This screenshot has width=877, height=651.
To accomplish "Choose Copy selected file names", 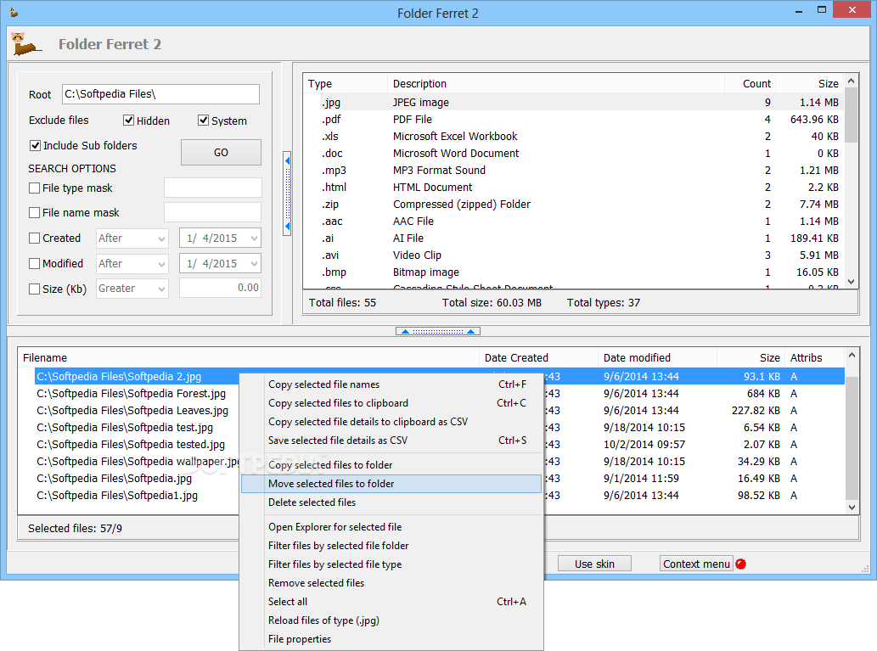I will pyautogui.click(x=391, y=384).
